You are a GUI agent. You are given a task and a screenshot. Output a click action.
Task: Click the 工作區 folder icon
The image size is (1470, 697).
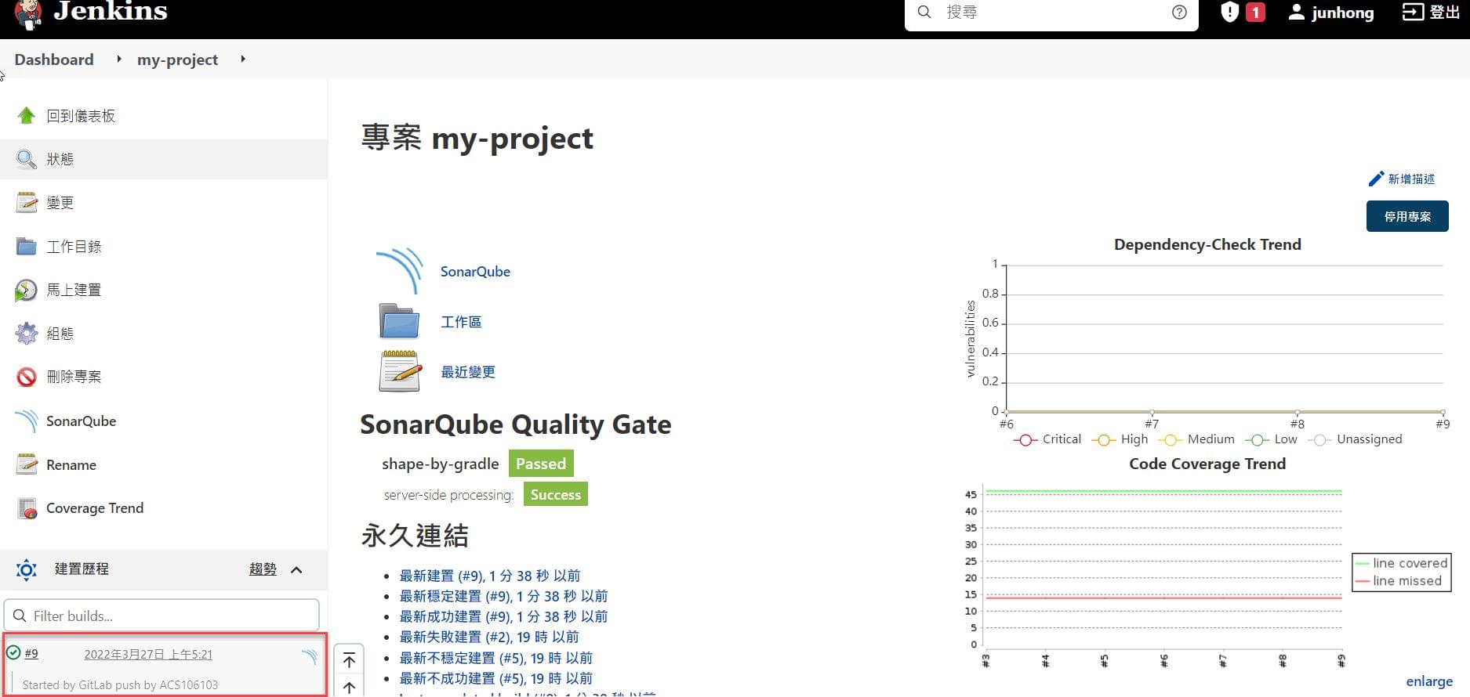pyautogui.click(x=400, y=321)
